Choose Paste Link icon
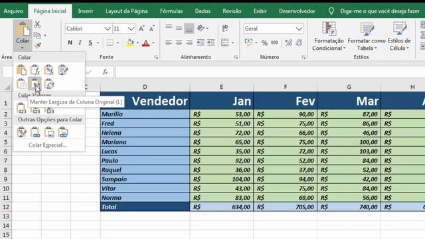The height and width of the screenshot is (239, 425). tap(35, 132)
